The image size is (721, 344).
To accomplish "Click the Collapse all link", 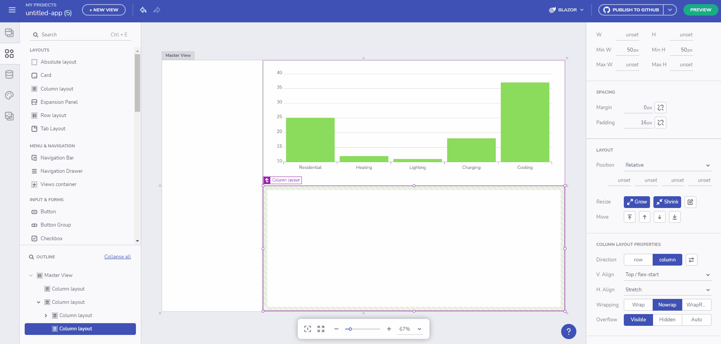I will pos(117,257).
